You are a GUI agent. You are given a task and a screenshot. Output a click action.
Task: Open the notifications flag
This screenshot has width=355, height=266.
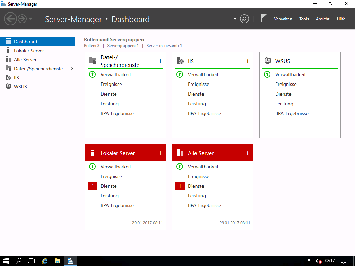coord(263,18)
